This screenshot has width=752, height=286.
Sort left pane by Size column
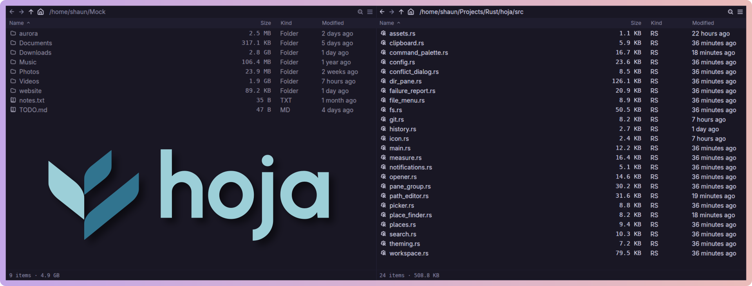point(266,23)
